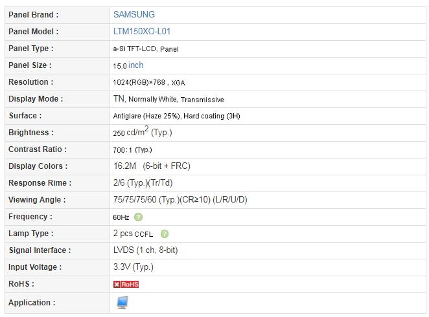The height and width of the screenshot is (317, 429).
Task: Click the Response Rime label
Action: click(x=40, y=183)
